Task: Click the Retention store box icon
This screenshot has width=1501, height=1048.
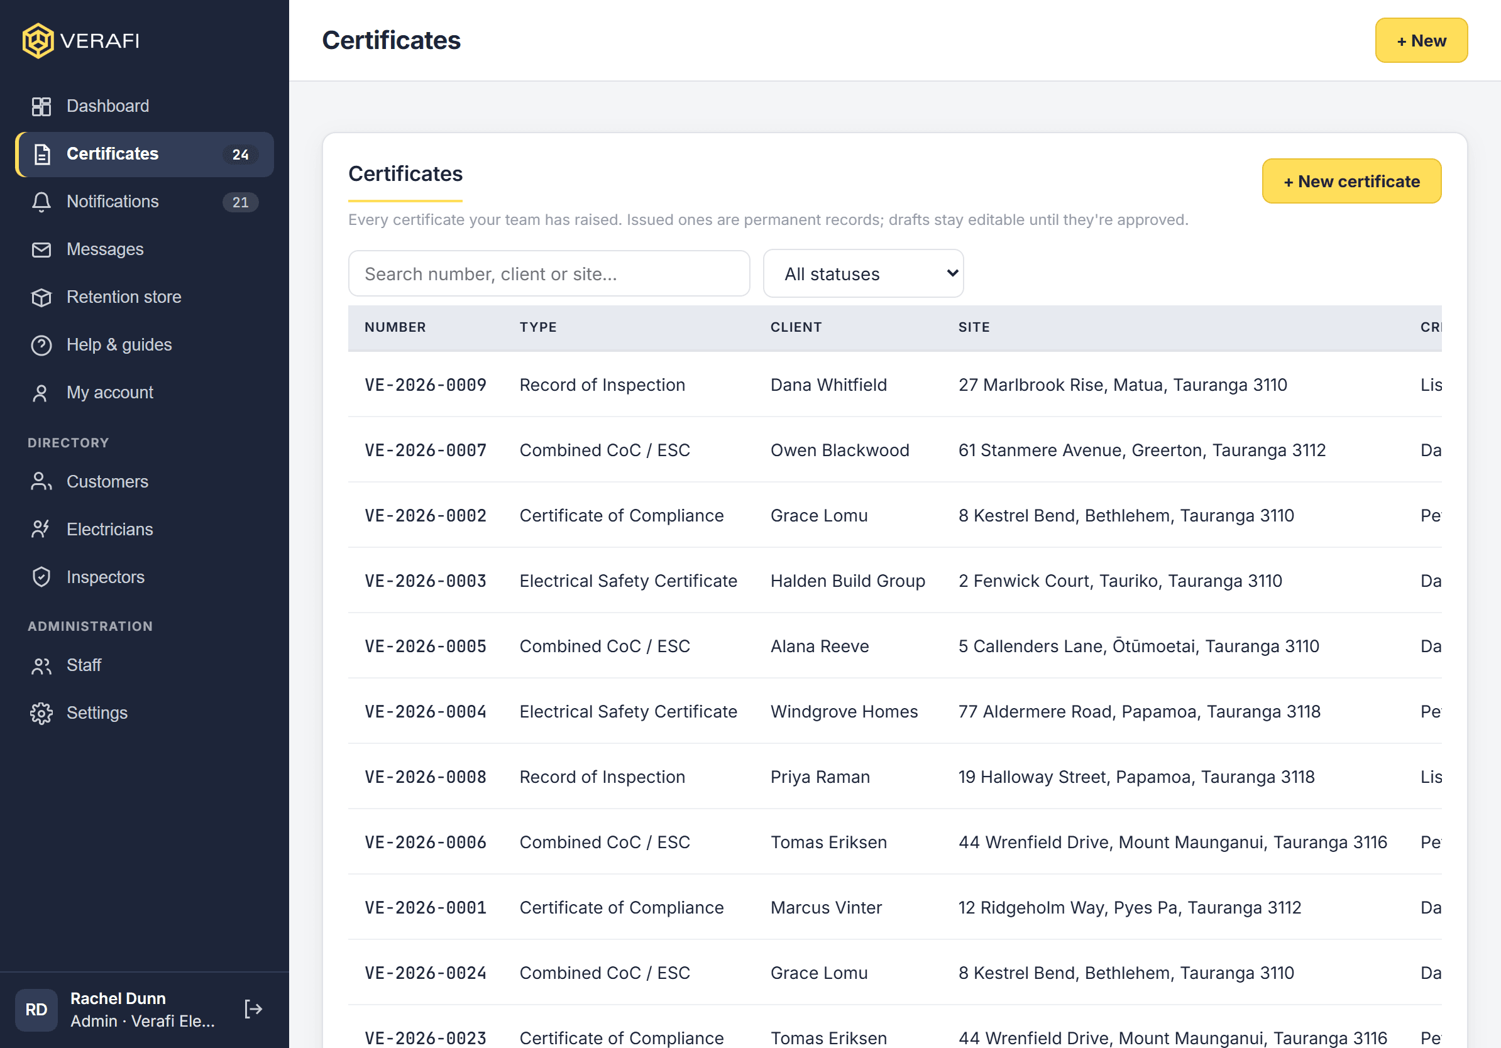Action: click(x=41, y=297)
